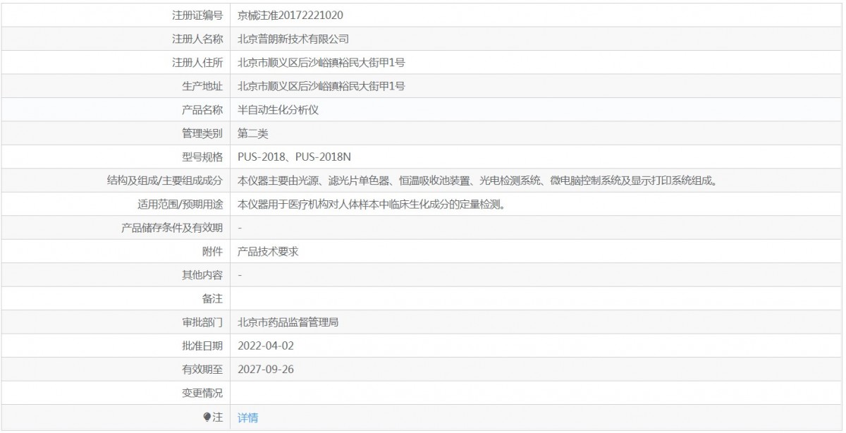Click the 适用范围/预期用途 description text
Image resolution: width=846 pixels, height=433 pixels.
tap(371, 205)
